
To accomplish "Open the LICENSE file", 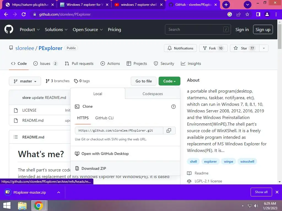I will (29, 110).
